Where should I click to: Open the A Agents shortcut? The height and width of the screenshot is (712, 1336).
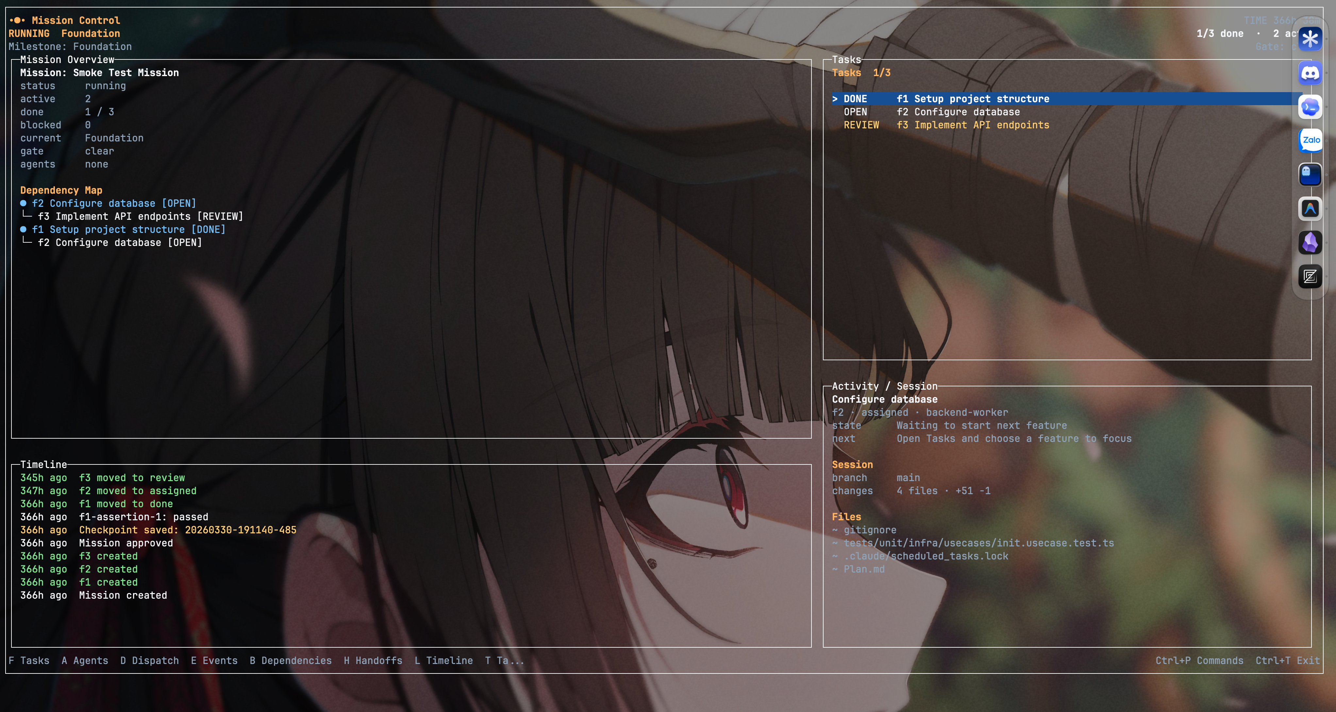pos(85,660)
